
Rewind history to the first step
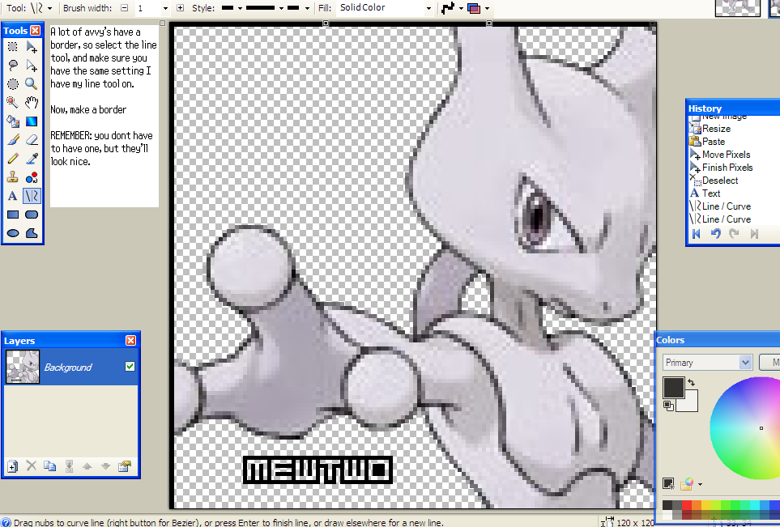pyautogui.click(x=697, y=234)
